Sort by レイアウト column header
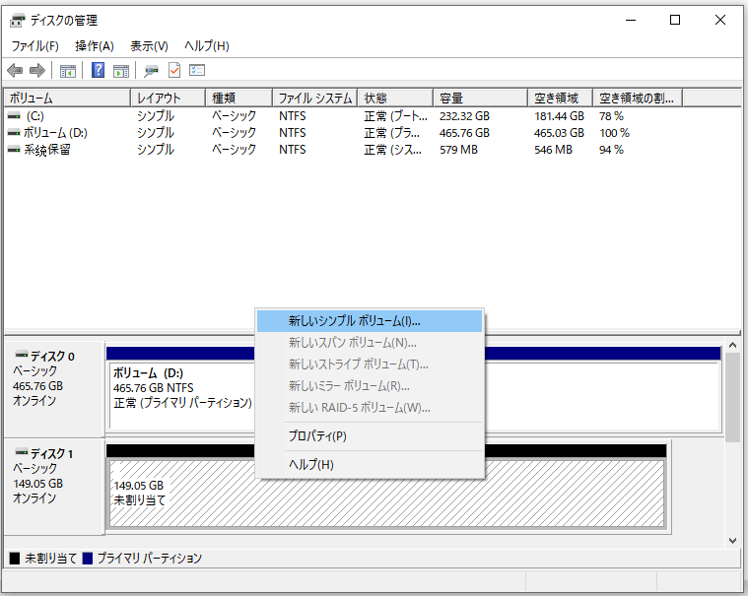This screenshot has height=596, width=748. pos(168,99)
